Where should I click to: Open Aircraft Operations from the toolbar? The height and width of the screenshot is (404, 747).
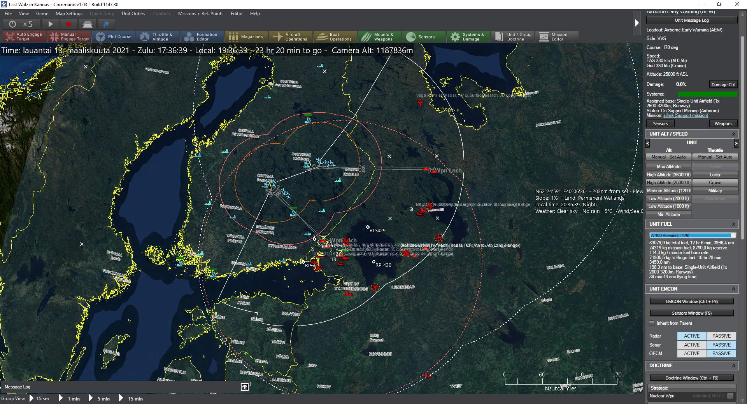[278, 37]
